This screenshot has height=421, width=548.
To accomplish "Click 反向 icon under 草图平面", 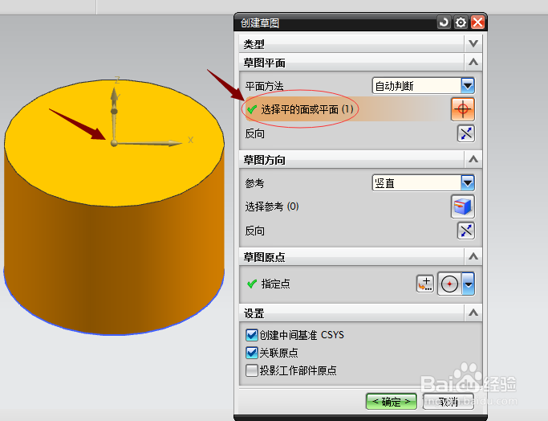I will tap(466, 133).
